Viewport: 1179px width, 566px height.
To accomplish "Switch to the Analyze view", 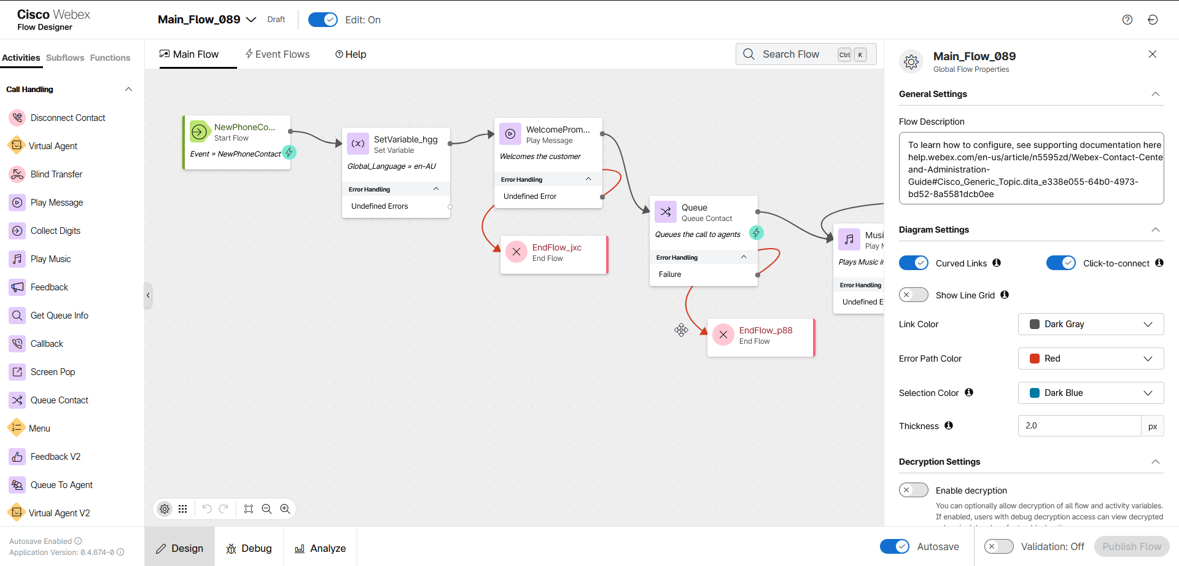I will [x=320, y=548].
